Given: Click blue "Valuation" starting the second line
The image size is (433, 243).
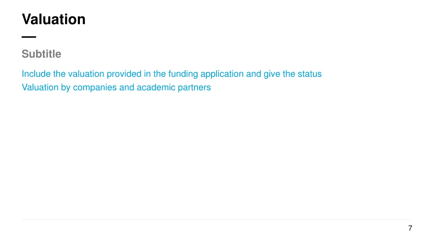Looking at the screenshot, I should (40, 87).
